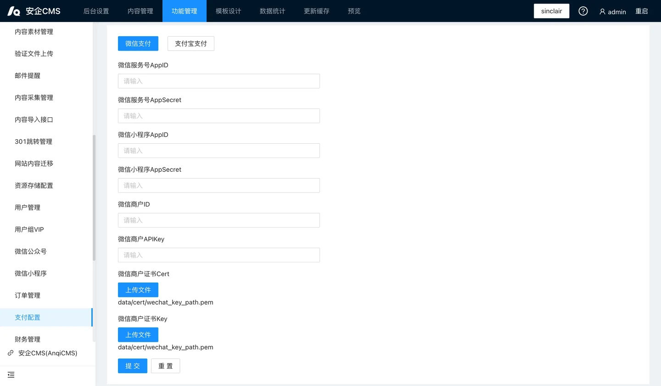Focus the 微信服务号AppSecret input

219,116
